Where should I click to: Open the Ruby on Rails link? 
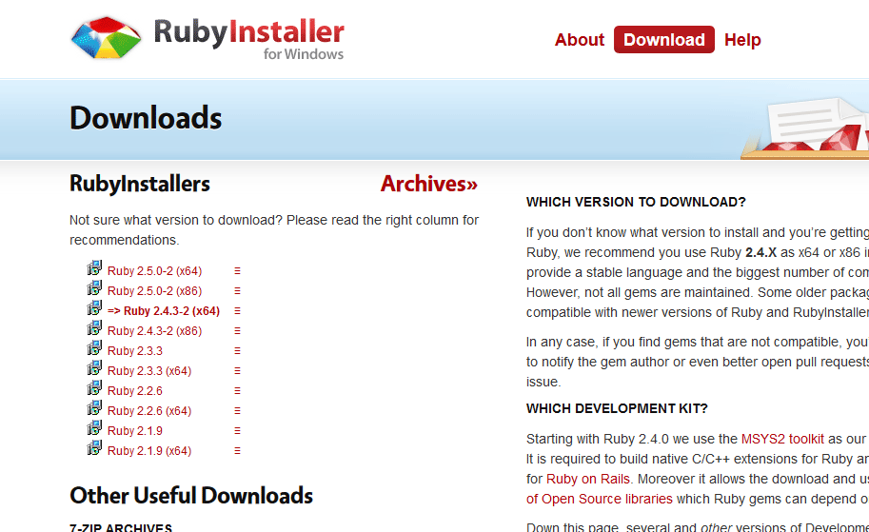coord(588,479)
